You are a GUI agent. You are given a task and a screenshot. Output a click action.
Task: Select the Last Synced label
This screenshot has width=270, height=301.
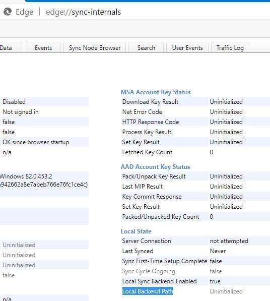pos(138,251)
